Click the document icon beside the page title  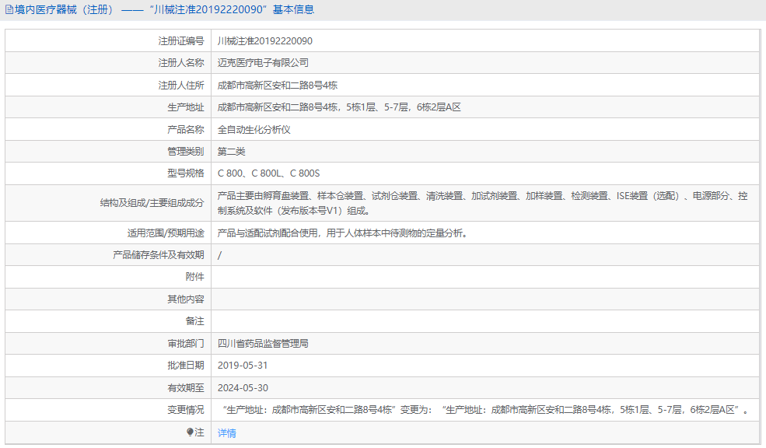pos(9,10)
